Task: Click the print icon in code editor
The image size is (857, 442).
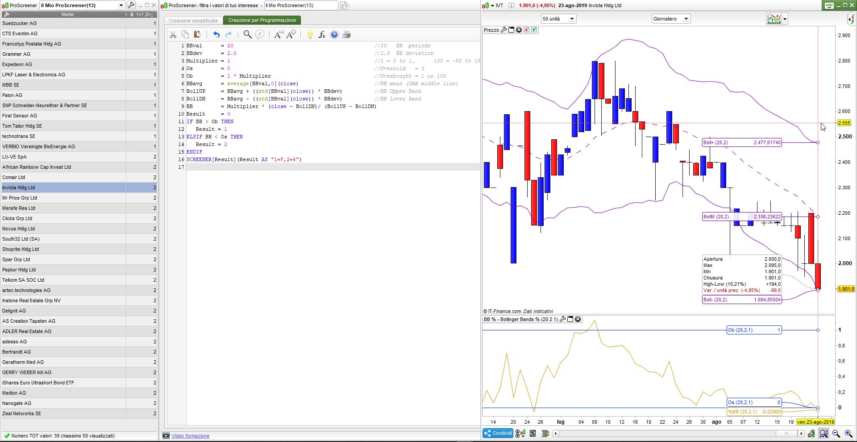Action: coord(346,34)
